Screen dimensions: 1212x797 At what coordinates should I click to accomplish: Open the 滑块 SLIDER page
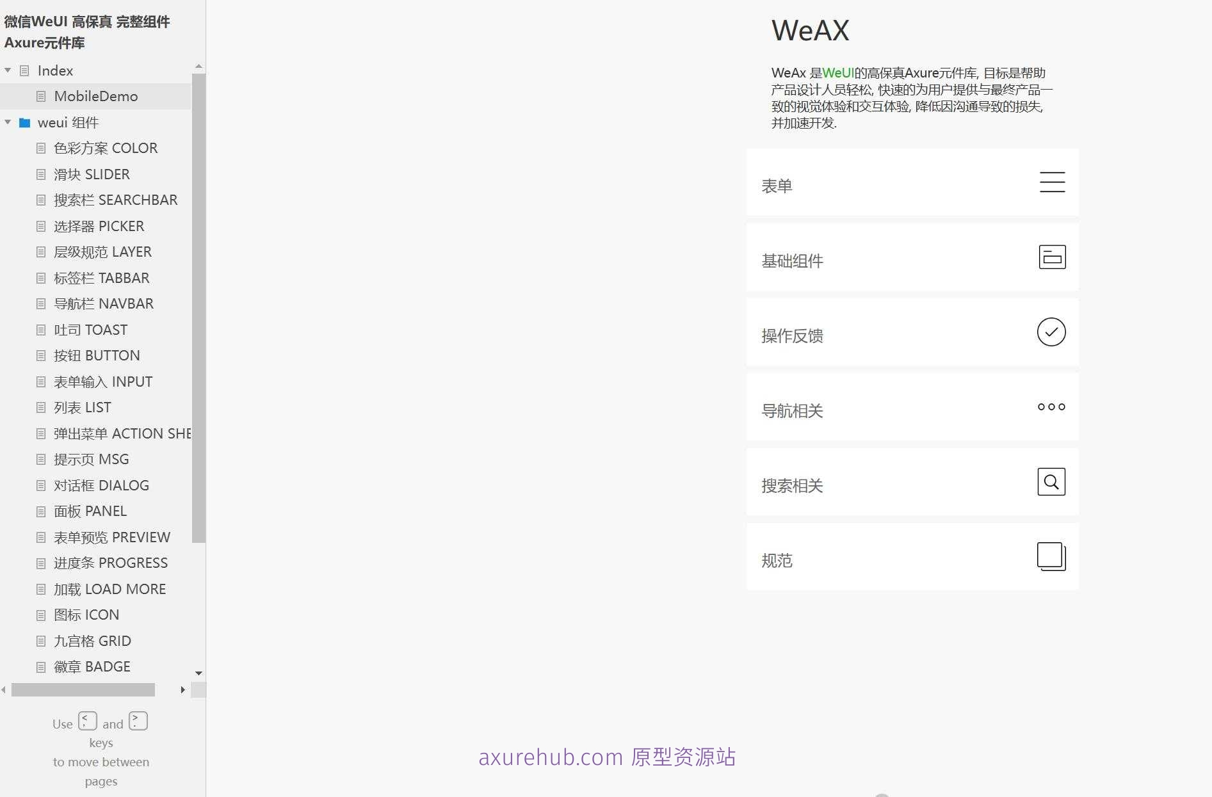(x=92, y=174)
